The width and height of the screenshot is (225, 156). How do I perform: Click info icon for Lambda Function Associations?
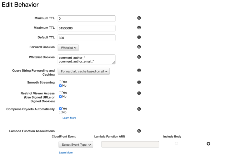click(x=139, y=131)
